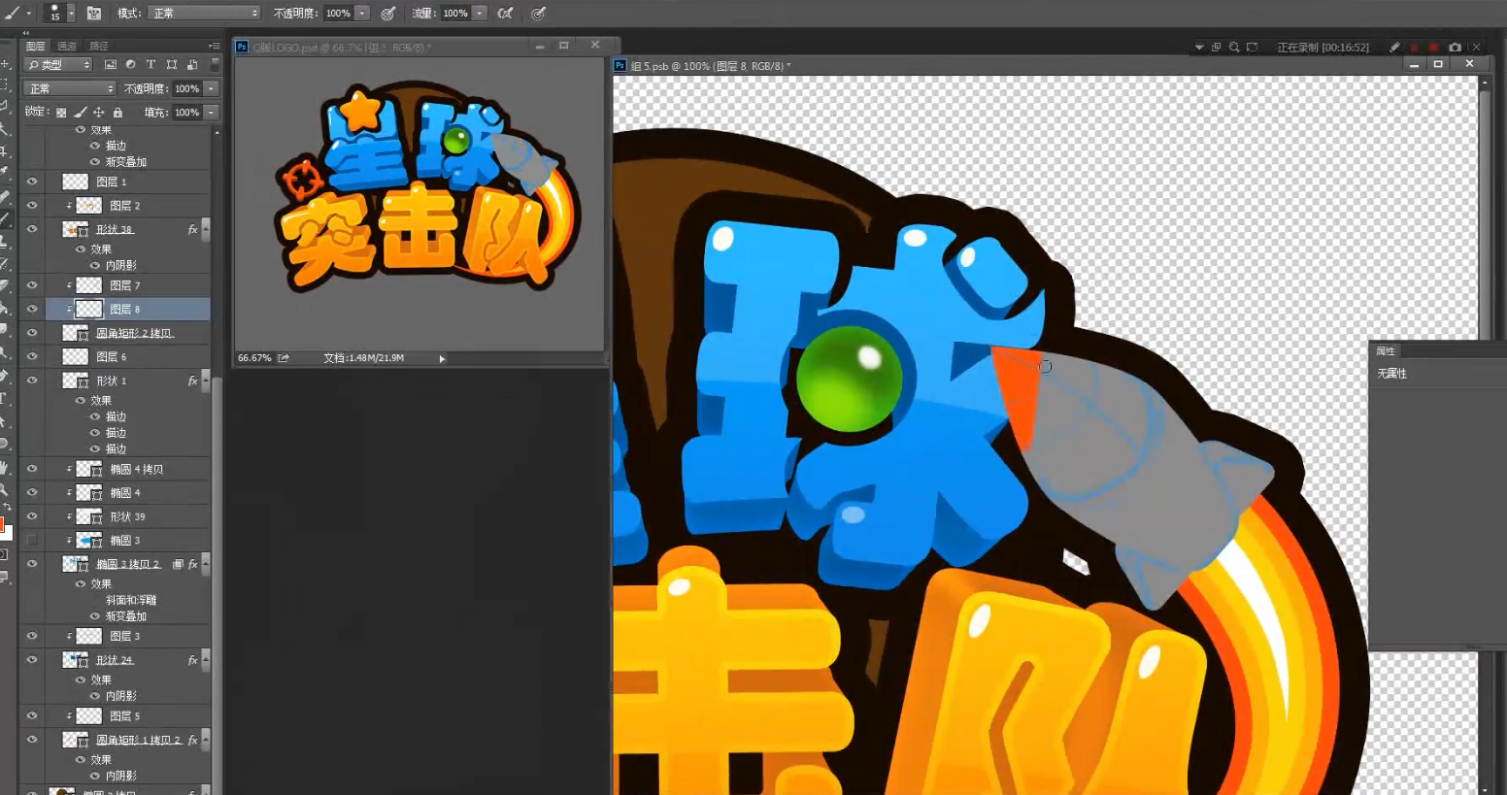Open the layers panel flyout menu
The image size is (1507, 795).
tap(214, 46)
